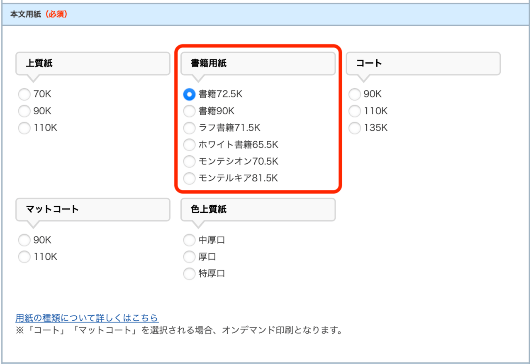Select the 書籍72.5K radio button
The image size is (531, 364).
(189, 95)
